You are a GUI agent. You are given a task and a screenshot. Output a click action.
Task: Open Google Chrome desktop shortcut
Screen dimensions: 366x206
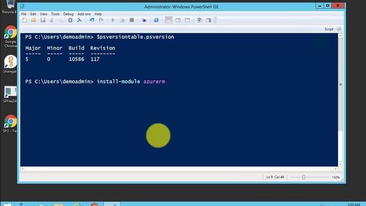coord(10,37)
